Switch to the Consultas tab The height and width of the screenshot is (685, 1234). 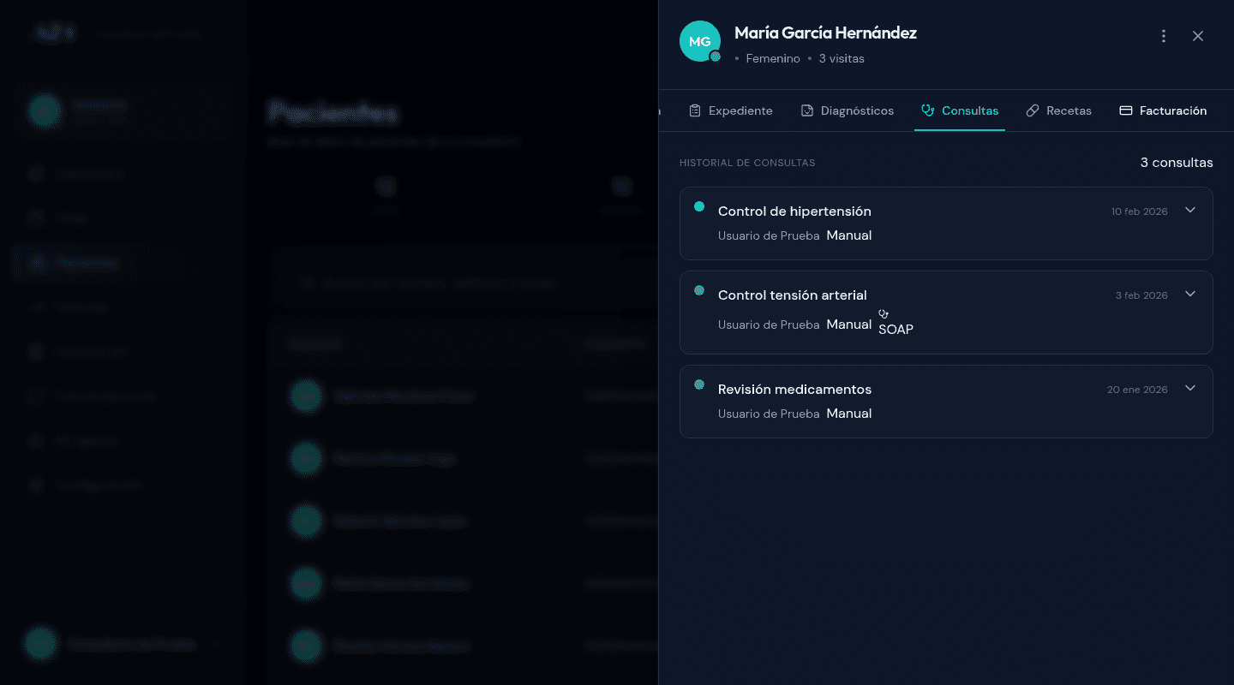point(960,110)
